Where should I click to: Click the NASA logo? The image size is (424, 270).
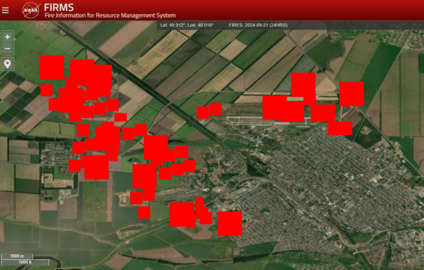click(31, 10)
